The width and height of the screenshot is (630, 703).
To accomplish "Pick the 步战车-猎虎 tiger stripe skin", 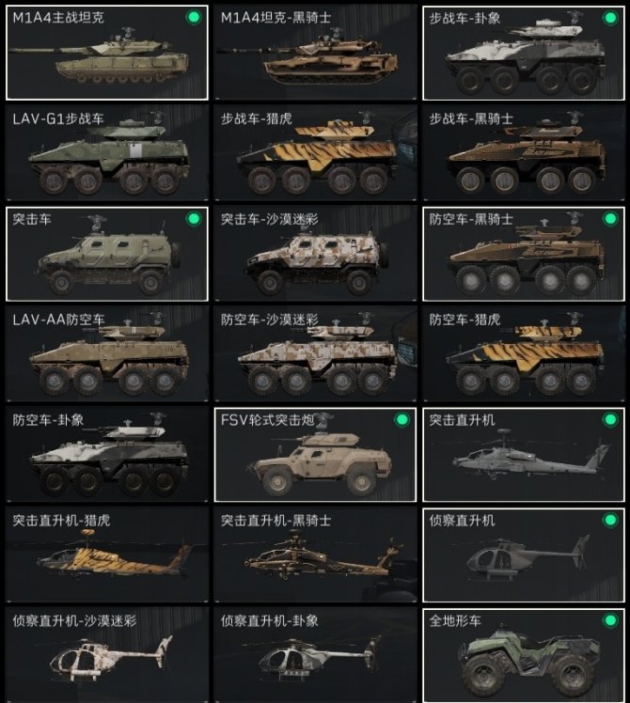I will pyautogui.click(x=315, y=153).
